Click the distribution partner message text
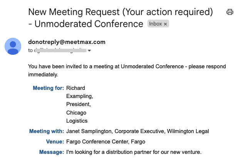Viewport: 238px width, 167px height. click(134, 152)
